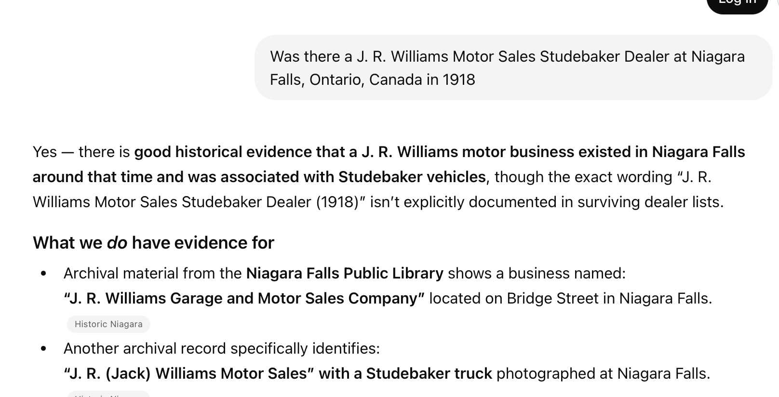Click the word "Yes" starting the answer

click(45, 152)
